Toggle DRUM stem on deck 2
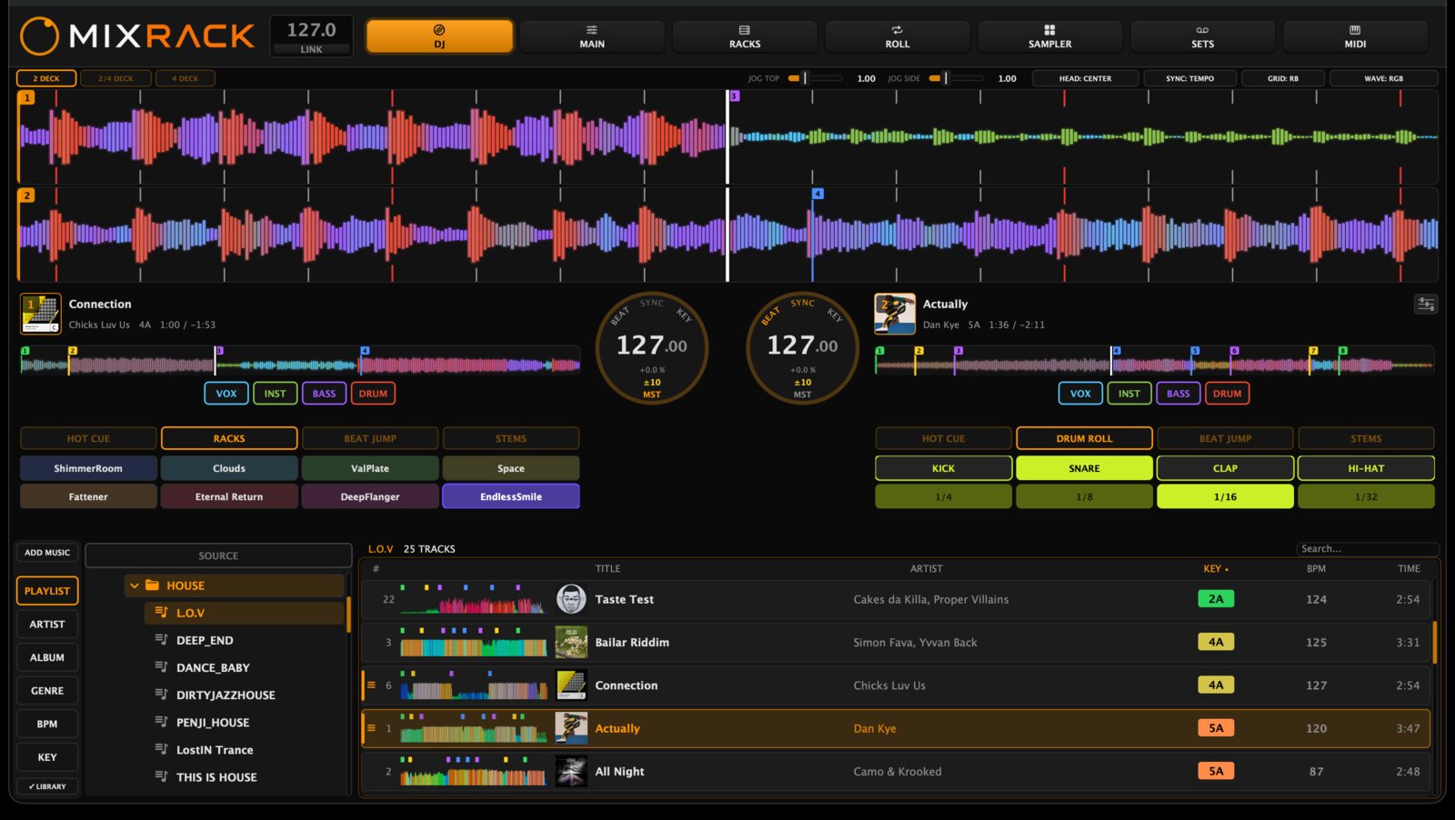The height and width of the screenshot is (820, 1455). pos(1227,394)
